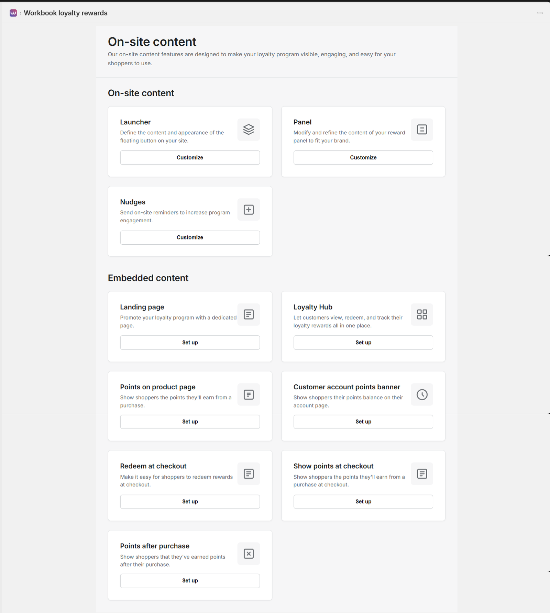Select the Workbook loyalty rewards breadcrumb

[x=66, y=13]
